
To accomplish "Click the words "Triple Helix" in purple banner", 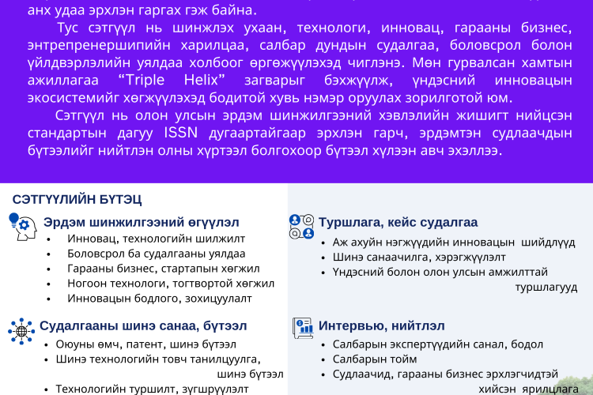I will click(x=172, y=80).
